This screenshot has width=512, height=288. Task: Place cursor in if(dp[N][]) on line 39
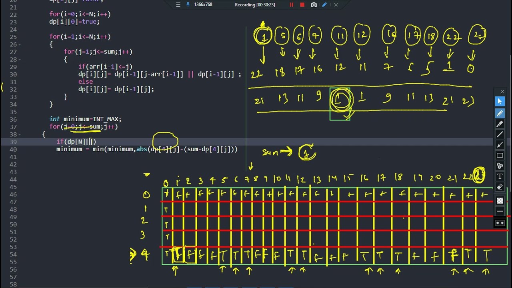(x=76, y=142)
